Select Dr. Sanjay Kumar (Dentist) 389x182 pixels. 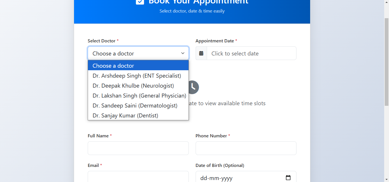[x=125, y=115]
